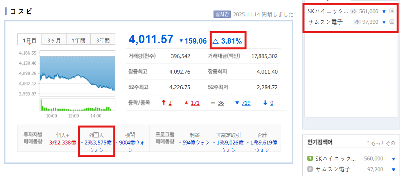Switch chart to 3ヶ月 tab
This screenshot has height=176, width=402.
click(x=54, y=40)
